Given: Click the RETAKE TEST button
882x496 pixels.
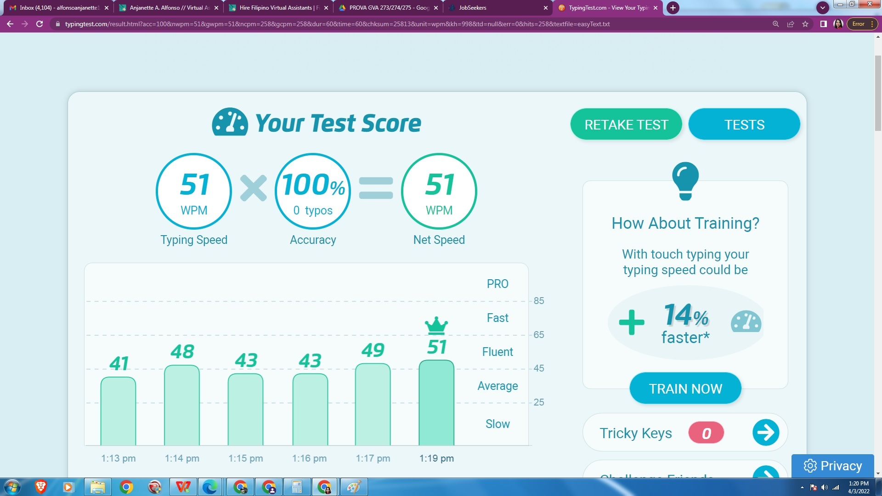Looking at the screenshot, I should (626, 124).
